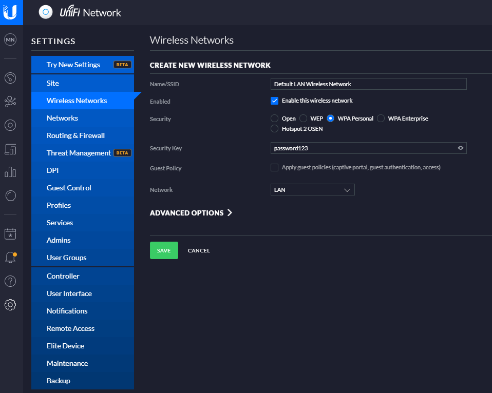Check the Apply guest policies checkbox
This screenshot has width=492, height=393.
tap(275, 167)
